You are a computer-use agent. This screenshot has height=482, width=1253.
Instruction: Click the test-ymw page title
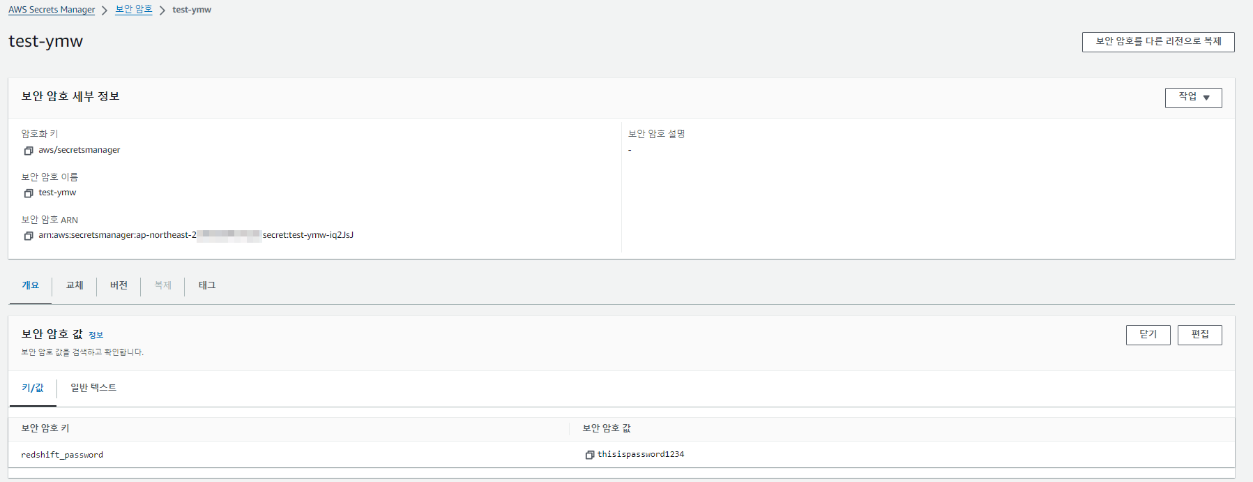pyautogui.click(x=45, y=42)
